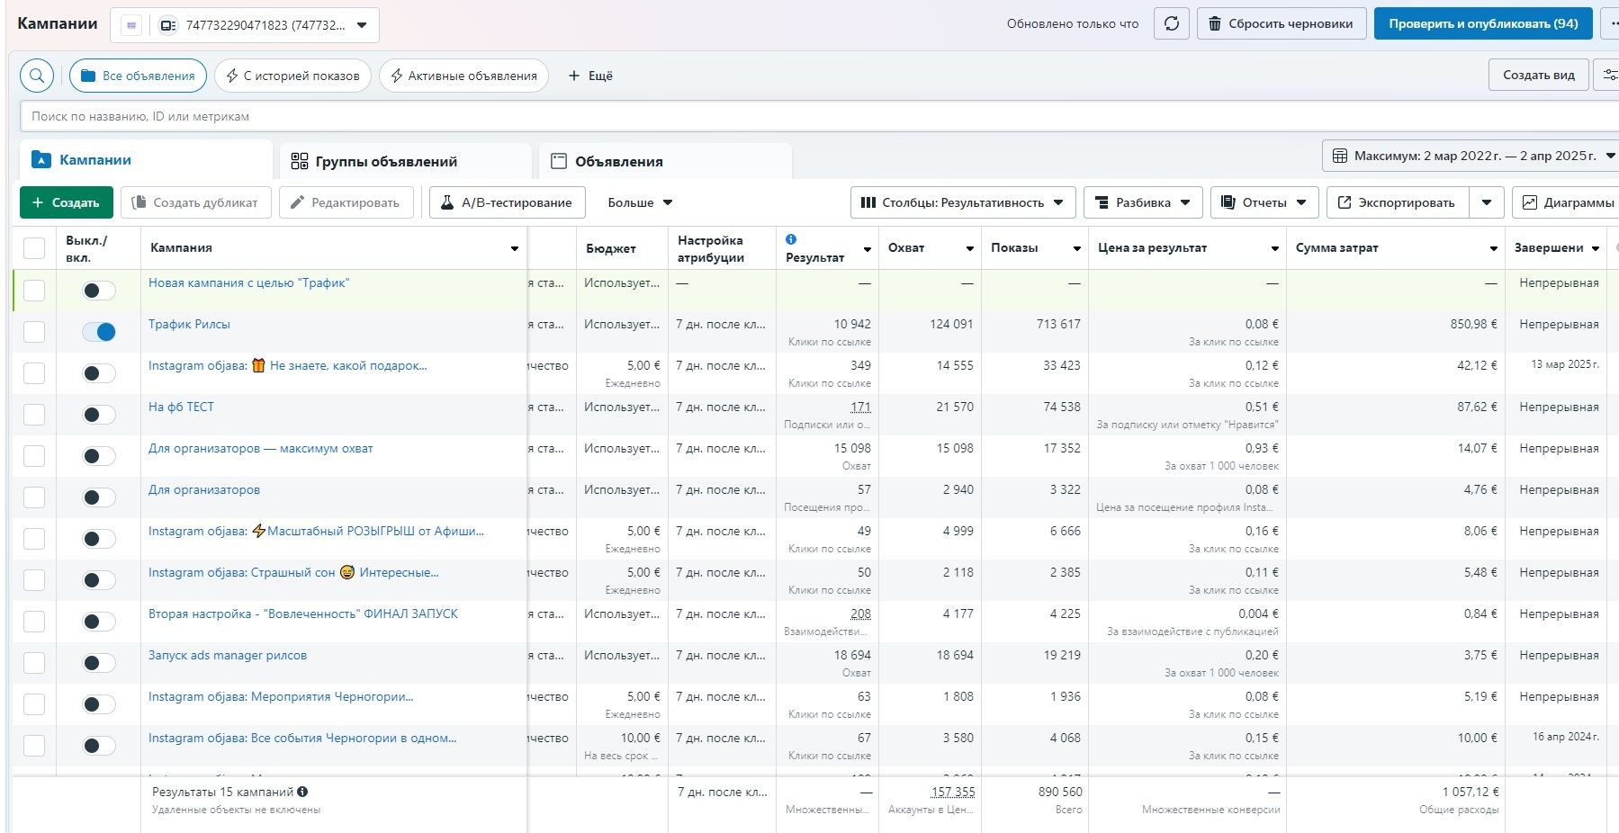Viewport: 1619px width, 833px height.
Task: Open A/B-тестирование flask button
Action: (507, 202)
